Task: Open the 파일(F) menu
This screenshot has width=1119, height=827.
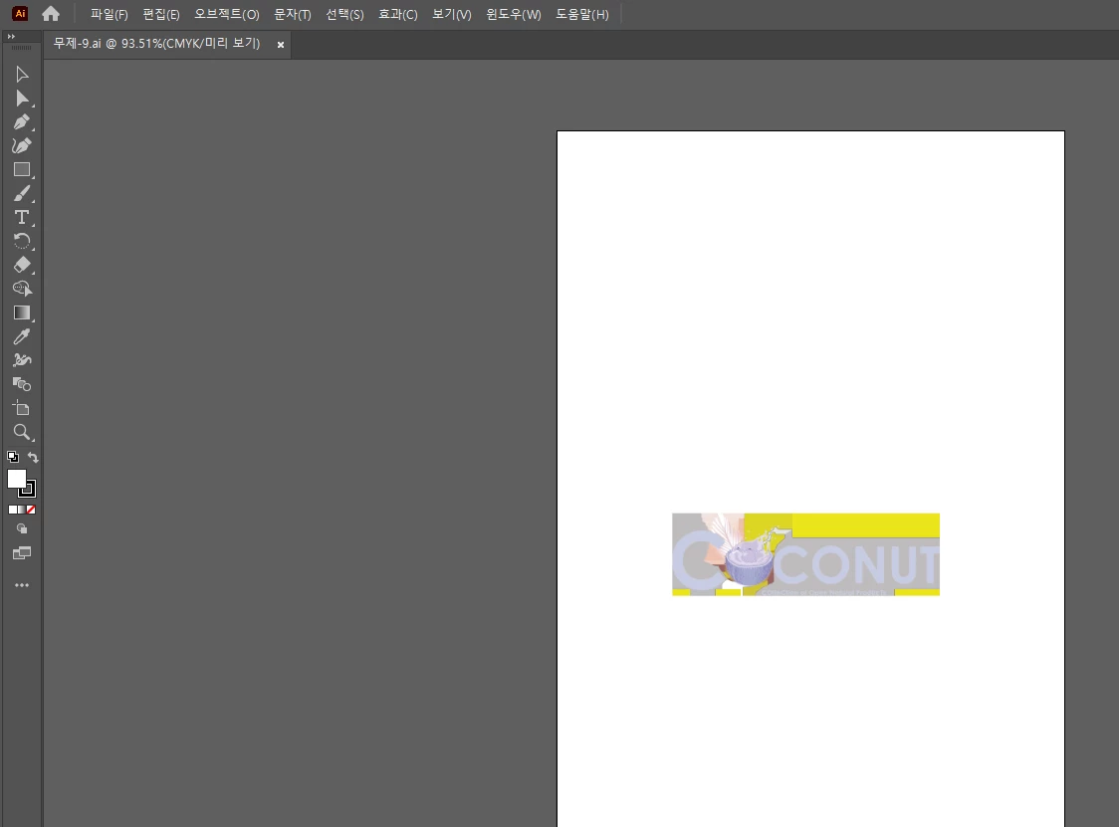Action: 110,14
